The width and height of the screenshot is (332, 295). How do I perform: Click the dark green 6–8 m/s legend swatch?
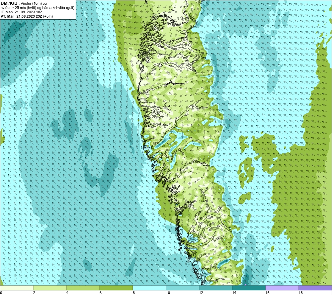(116, 288)
